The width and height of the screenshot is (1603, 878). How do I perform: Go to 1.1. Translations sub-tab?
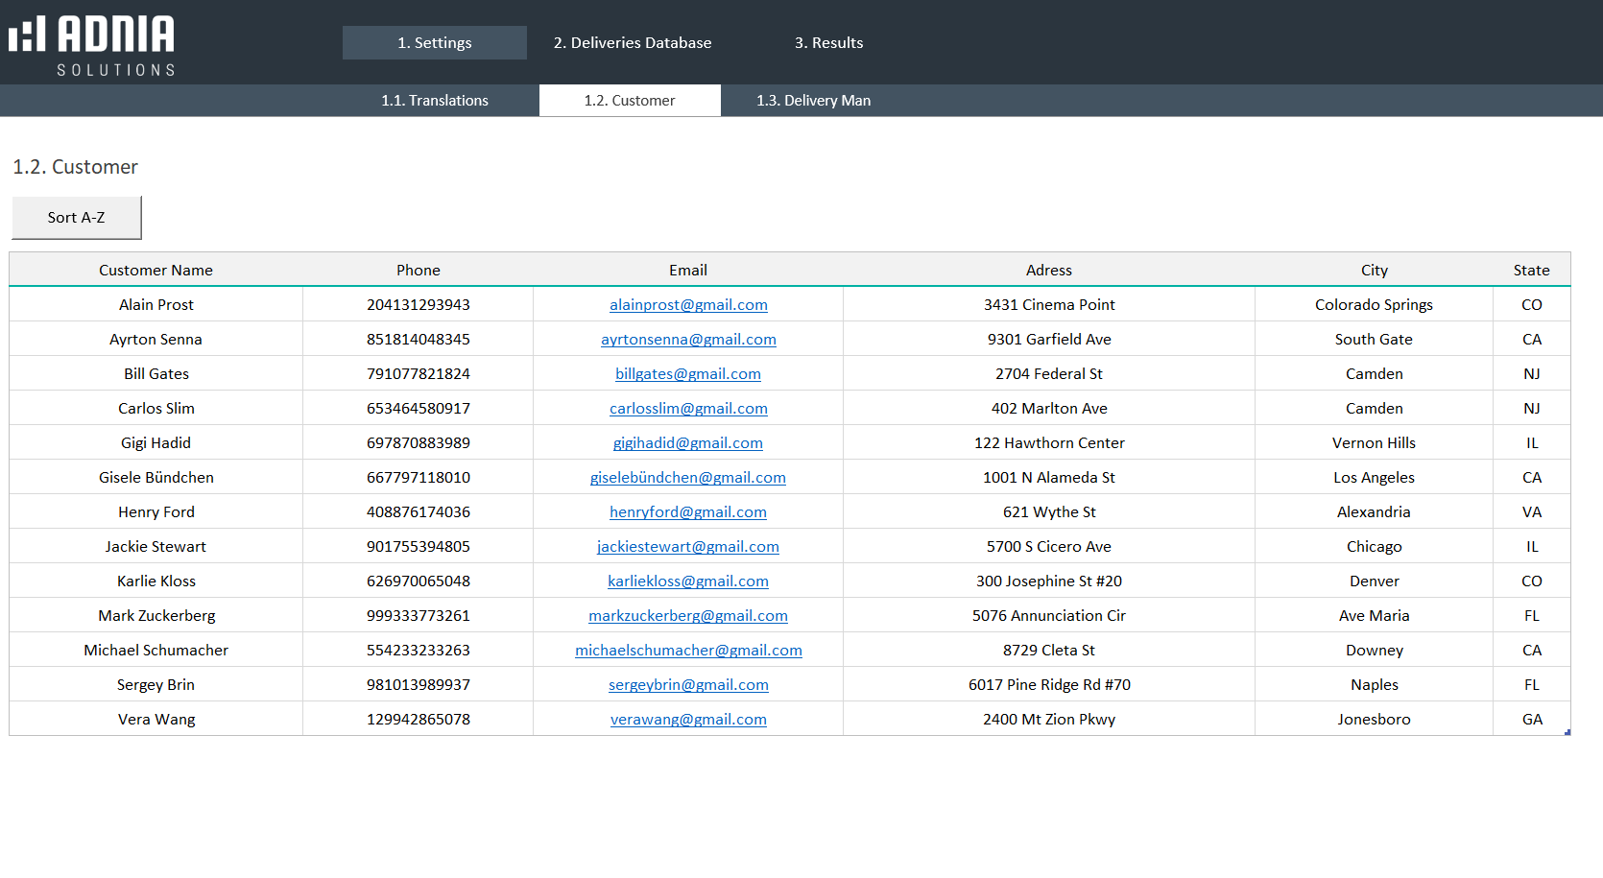[434, 101]
